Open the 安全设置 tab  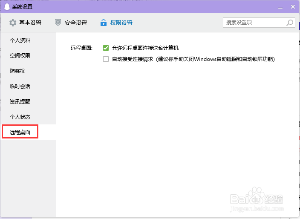coord(71,23)
